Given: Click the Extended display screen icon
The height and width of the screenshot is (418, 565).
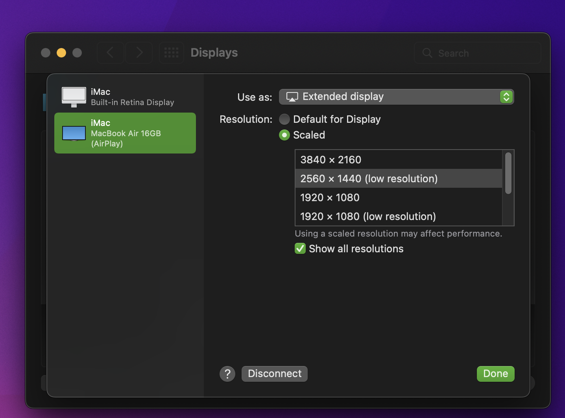Looking at the screenshot, I should click(292, 96).
